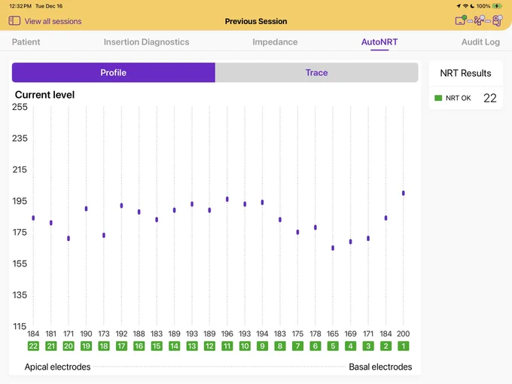The height and width of the screenshot is (384, 512).
Task: Tap the tablet device connection status icon
Action: [x=461, y=20]
